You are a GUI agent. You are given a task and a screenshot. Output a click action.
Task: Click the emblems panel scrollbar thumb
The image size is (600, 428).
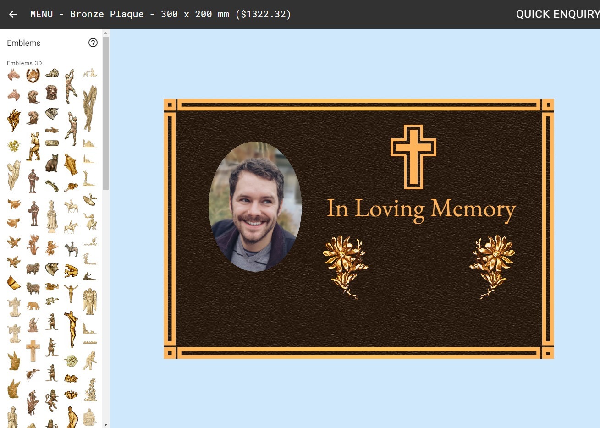tap(105, 113)
